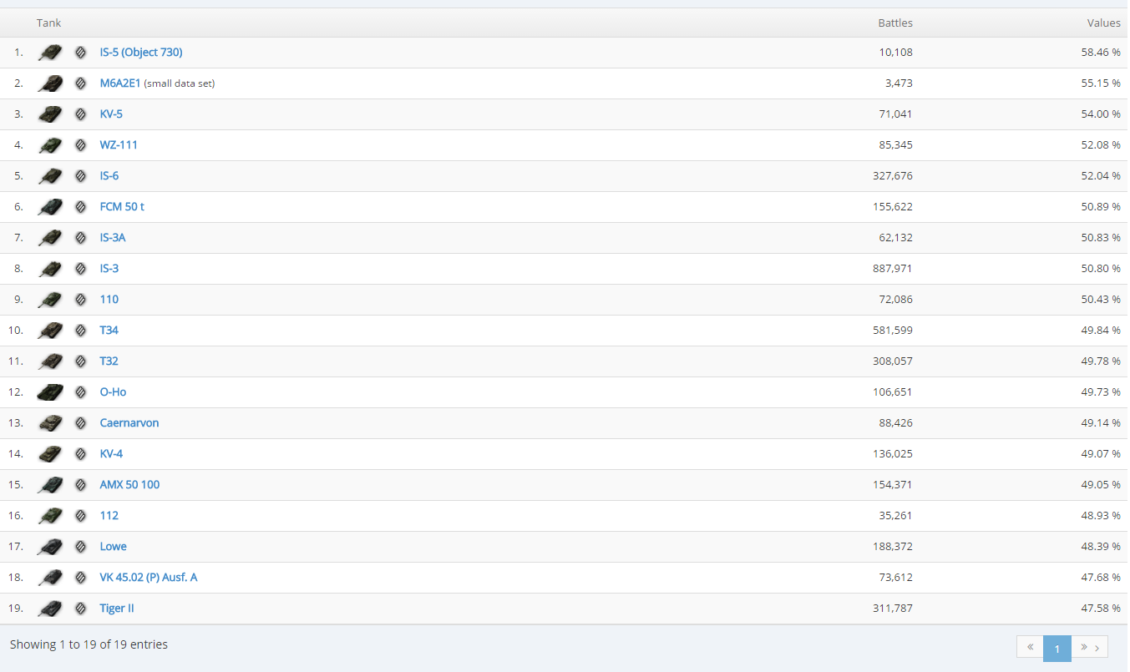Viewport: 1130px width, 672px height.
Task: Open the M6A2E1 tank link
Action: tap(120, 83)
